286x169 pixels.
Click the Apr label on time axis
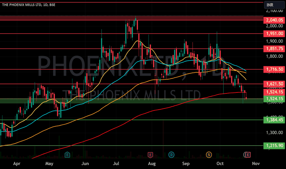click(17, 163)
